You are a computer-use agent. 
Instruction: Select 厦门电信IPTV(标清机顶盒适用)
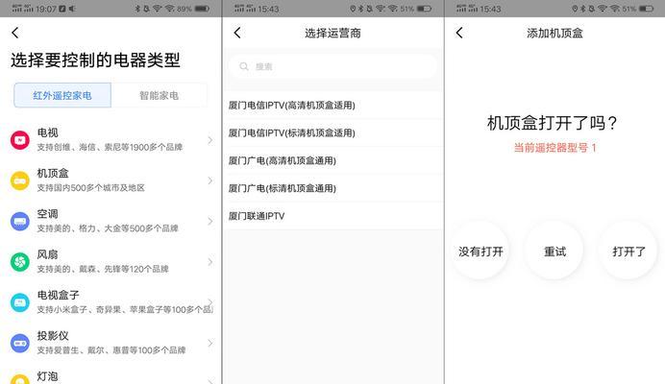tap(332, 133)
